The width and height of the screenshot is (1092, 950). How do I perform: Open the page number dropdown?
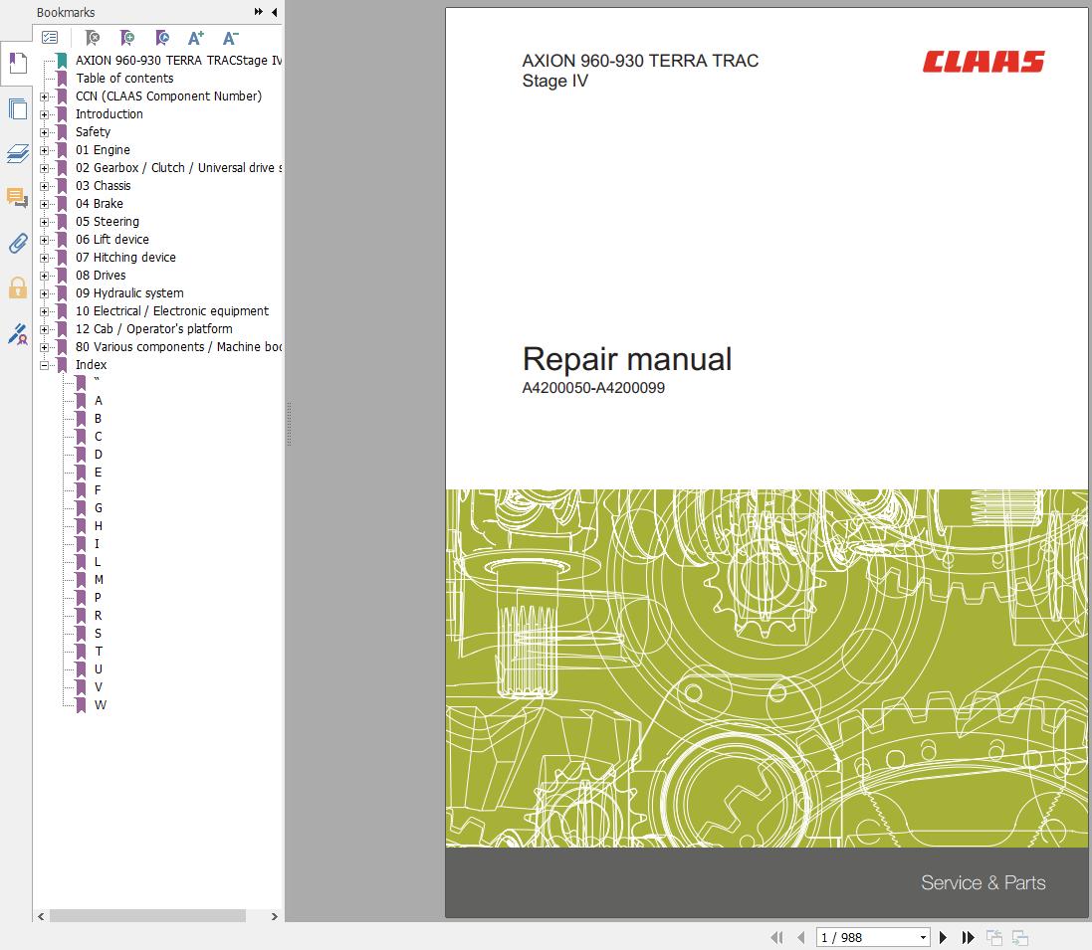[x=923, y=937]
